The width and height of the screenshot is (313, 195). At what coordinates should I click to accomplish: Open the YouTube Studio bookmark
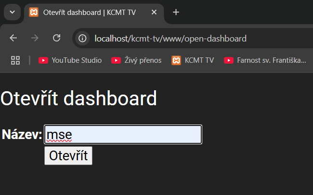point(70,60)
